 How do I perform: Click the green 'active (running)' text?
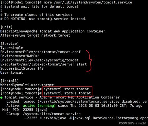39,106
